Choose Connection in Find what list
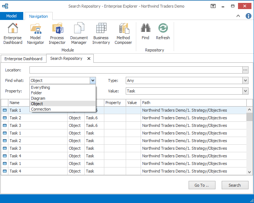The width and height of the screenshot is (254, 203). click(63, 109)
